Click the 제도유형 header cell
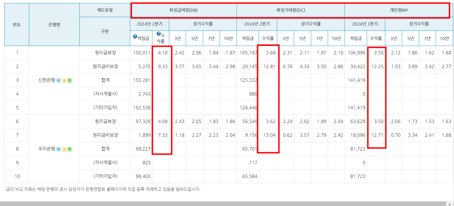This screenshot has height=206, width=454. point(105,10)
